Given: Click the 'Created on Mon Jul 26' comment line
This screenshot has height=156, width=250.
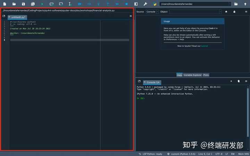Looking at the screenshot, I should (30, 29).
